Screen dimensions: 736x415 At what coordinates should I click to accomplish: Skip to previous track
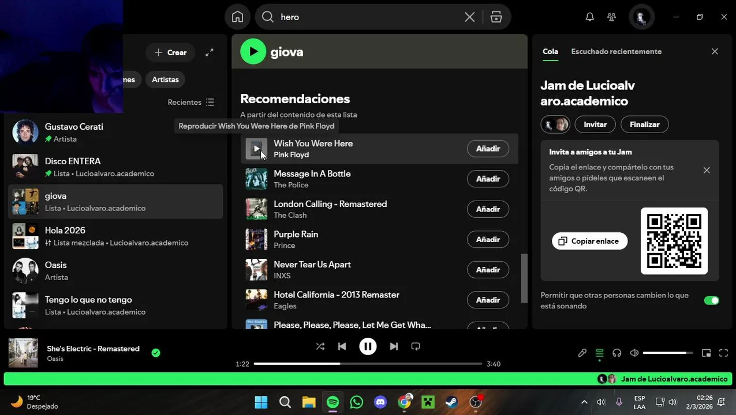tap(342, 346)
